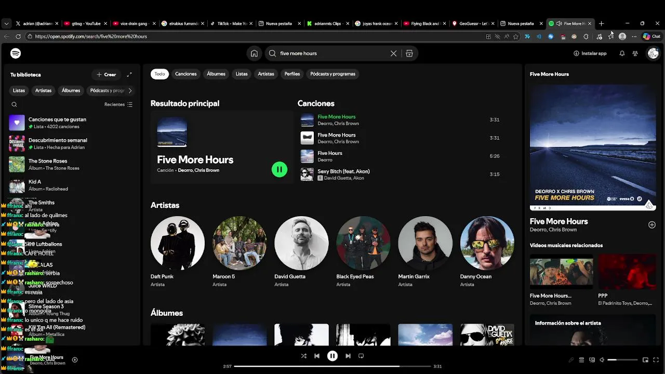Filter library by Álbumes chip
The width and height of the screenshot is (665, 374).
click(71, 90)
